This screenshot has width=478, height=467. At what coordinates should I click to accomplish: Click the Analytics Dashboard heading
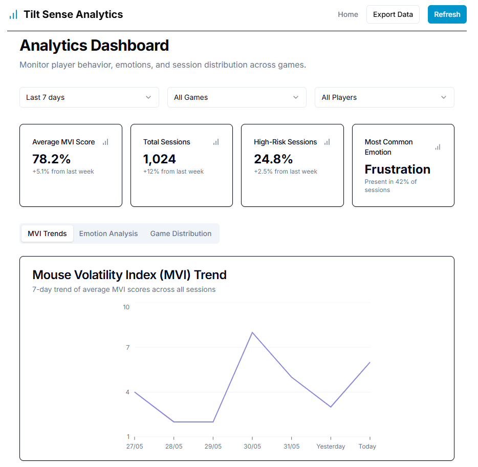click(94, 46)
